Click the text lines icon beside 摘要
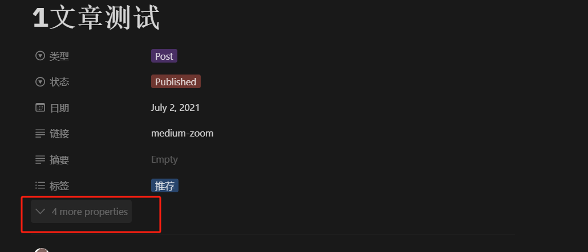This screenshot has width=588, height=252. tap(40, 160)
